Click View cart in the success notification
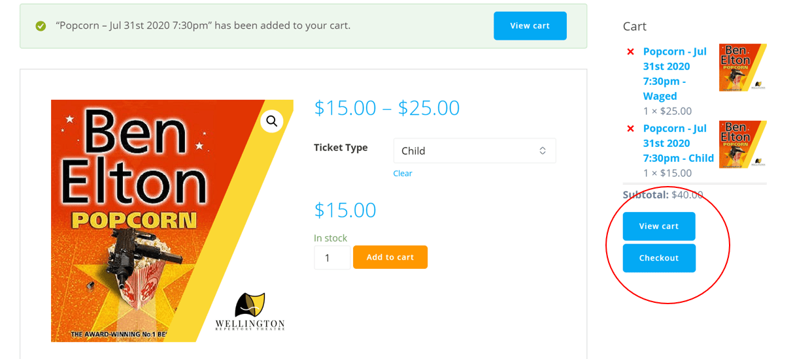Image resolution: width=812 pixels, height=359 pixels. click(x=530, y=26)
